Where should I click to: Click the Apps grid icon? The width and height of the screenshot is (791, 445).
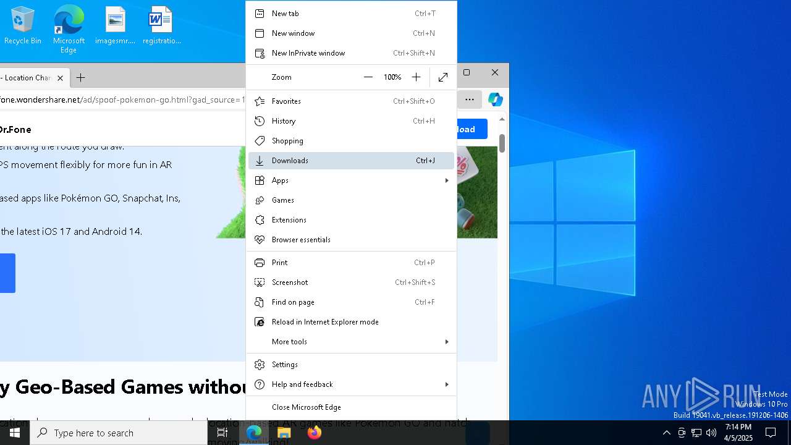coord(260,180)
